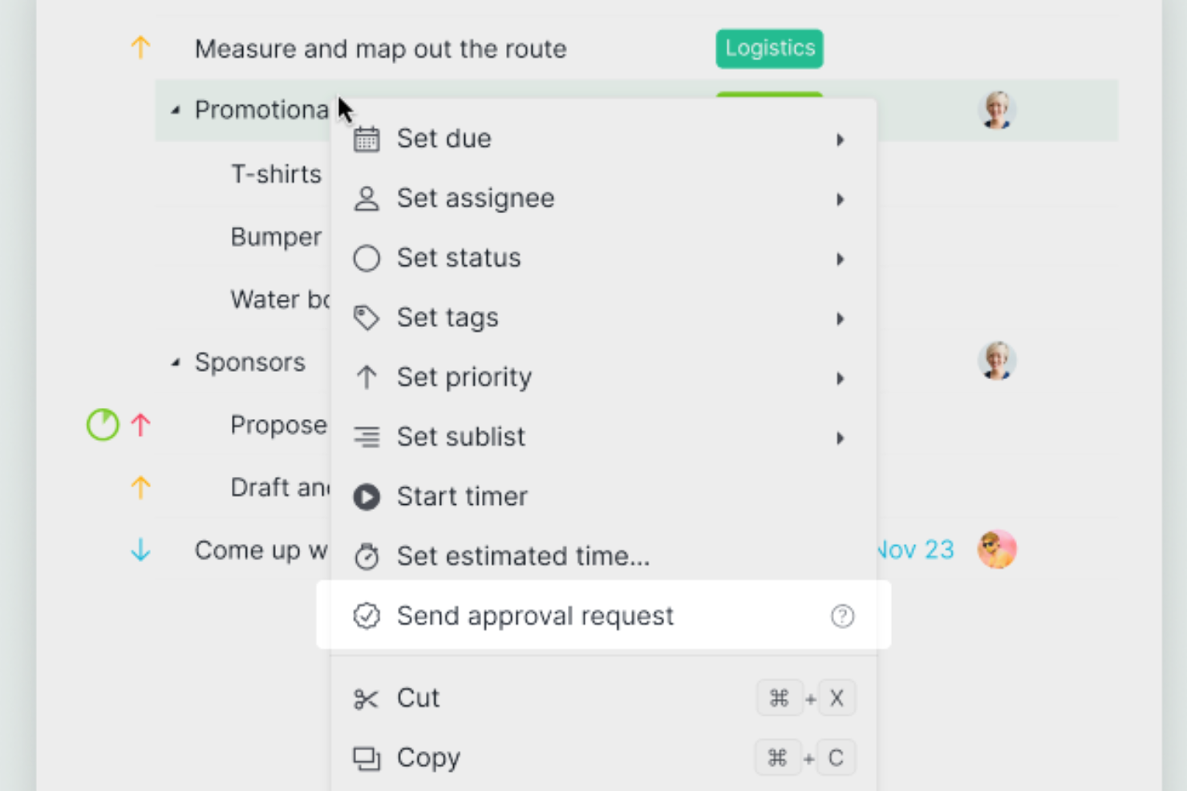Click the Nov 23 due date
The height and width of the screenshot is (791, 1187).
pyautogui.click(x=915, y=550)
